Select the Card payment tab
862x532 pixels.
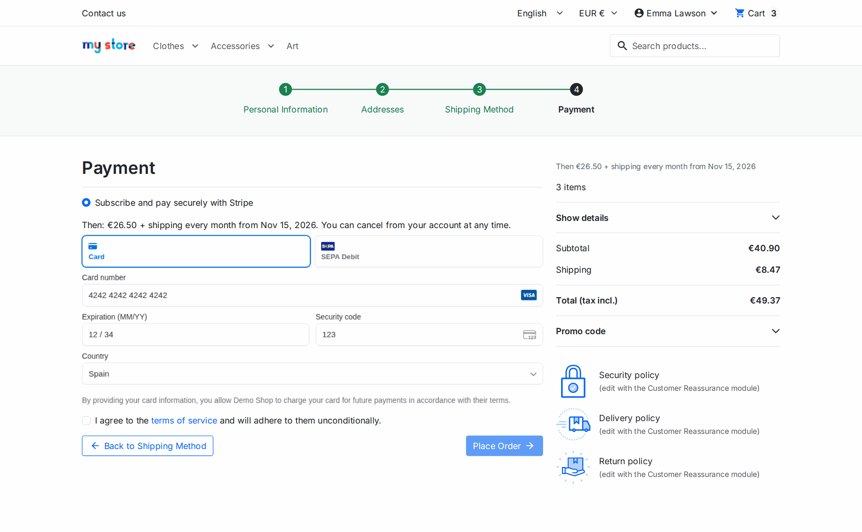(196, 251)
